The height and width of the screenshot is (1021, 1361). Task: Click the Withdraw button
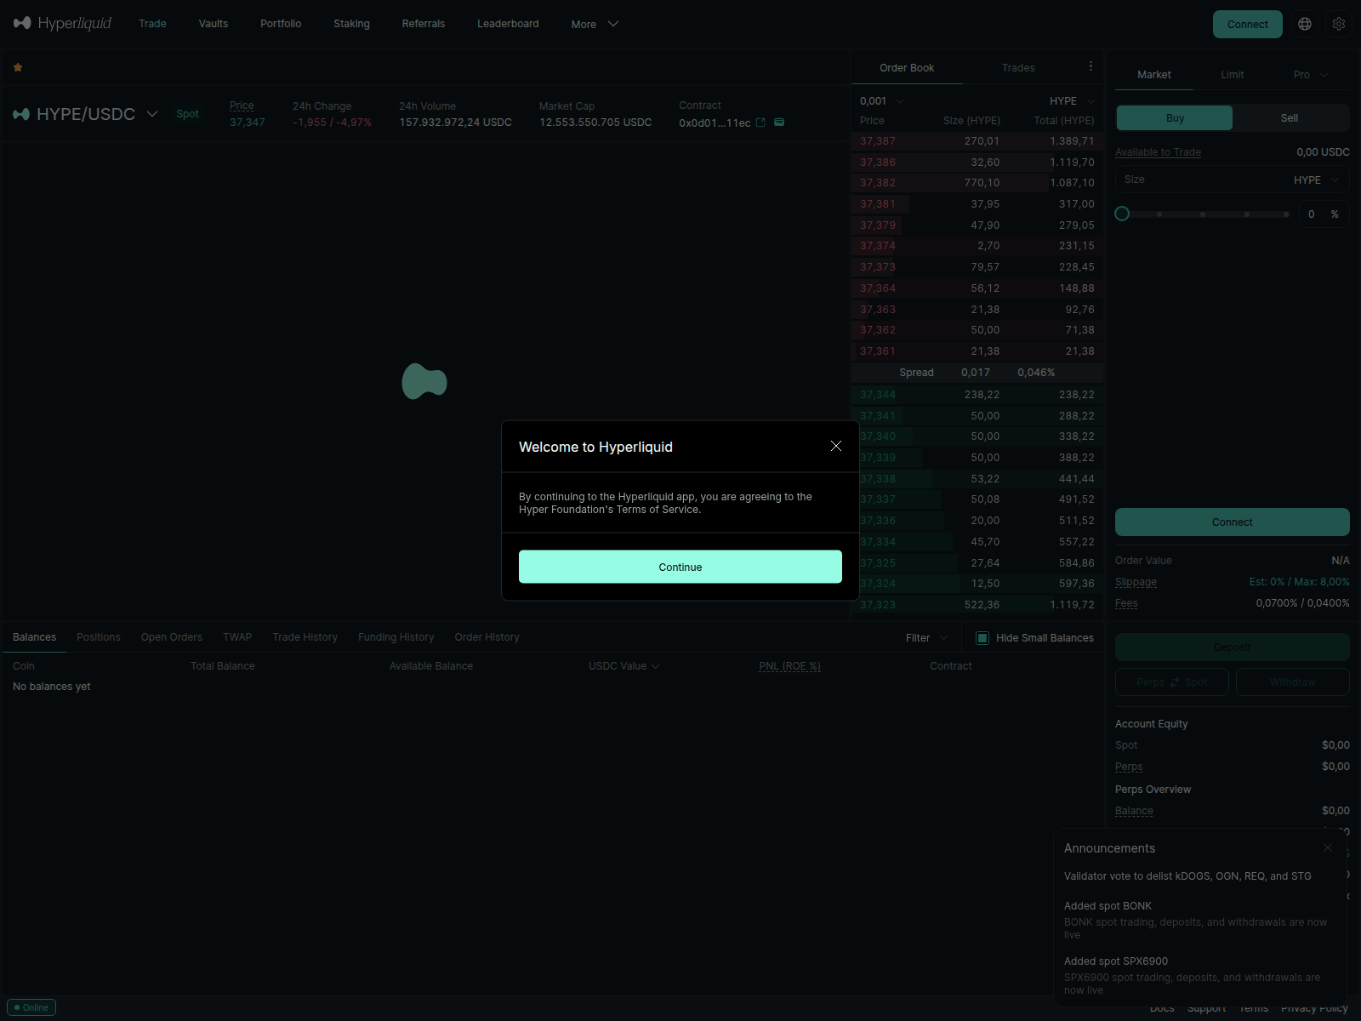[1293, 682]
